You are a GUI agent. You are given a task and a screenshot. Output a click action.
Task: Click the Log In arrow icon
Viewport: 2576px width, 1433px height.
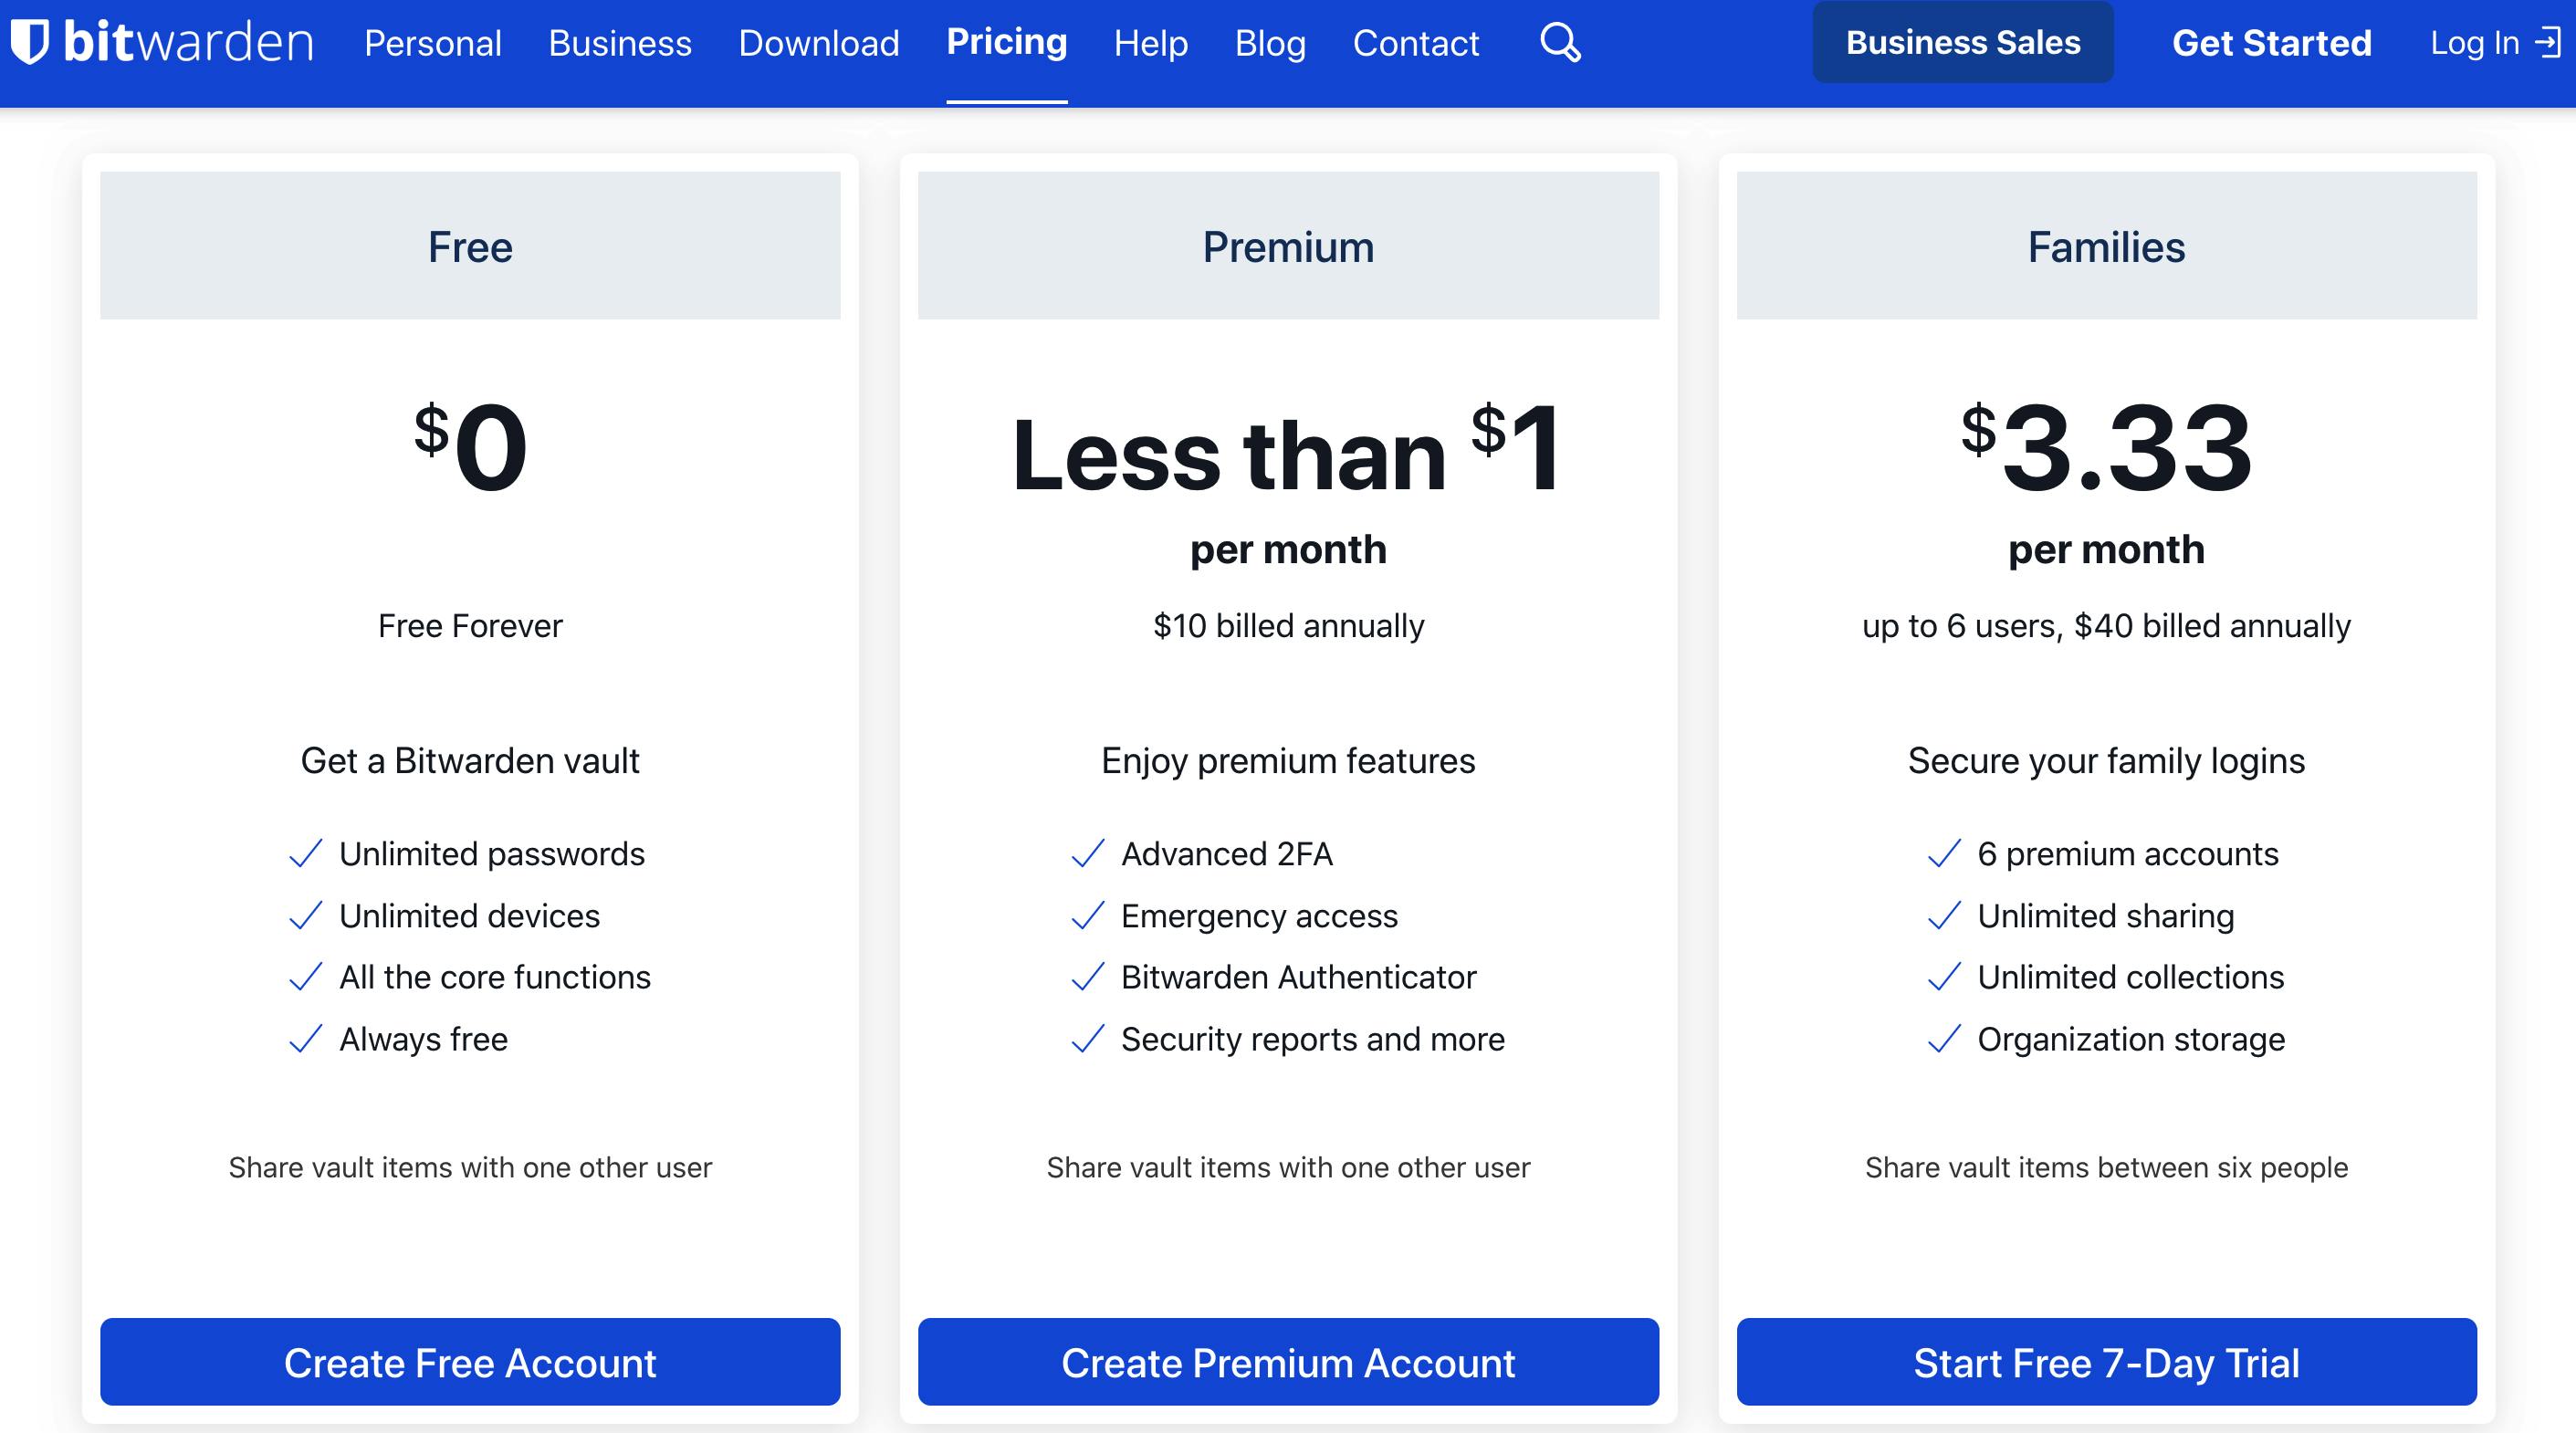(2548, 43)
